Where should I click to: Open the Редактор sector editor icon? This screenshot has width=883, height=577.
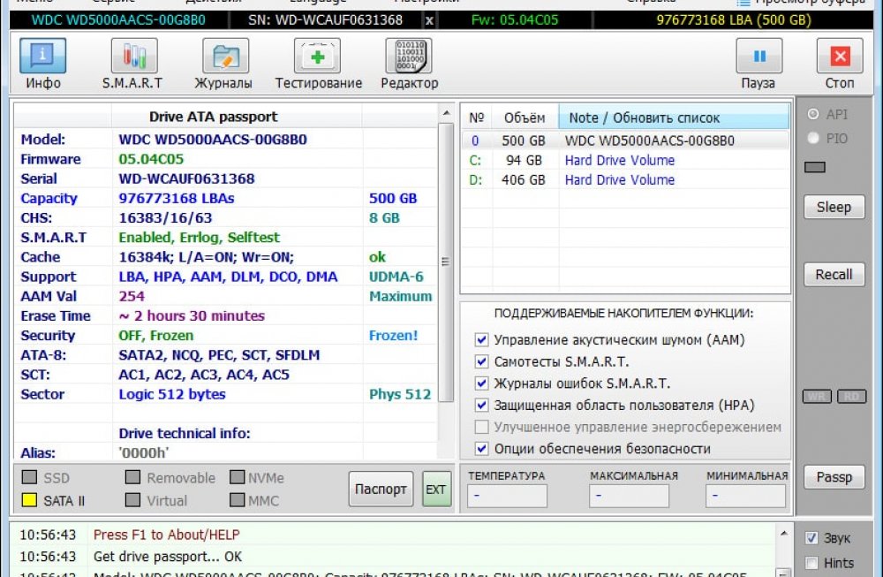[x=409, y=56]
